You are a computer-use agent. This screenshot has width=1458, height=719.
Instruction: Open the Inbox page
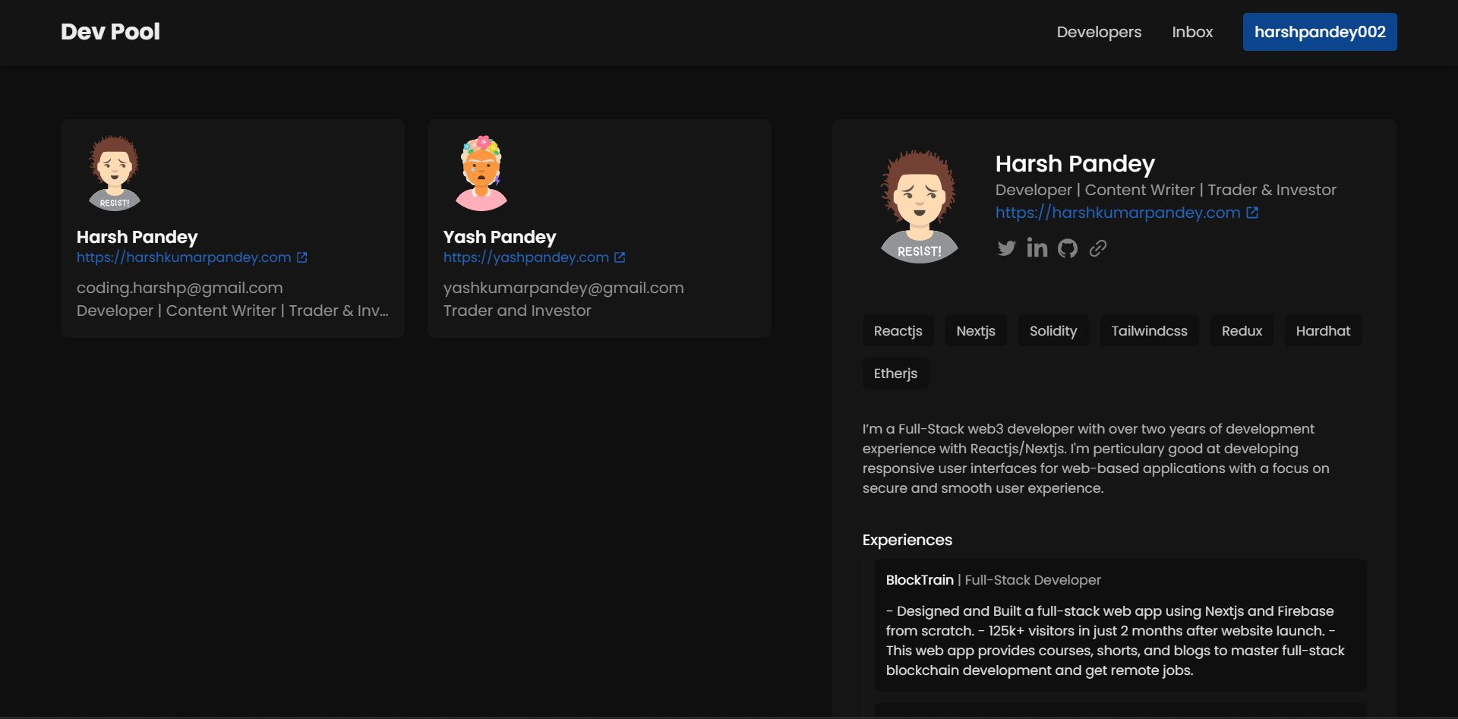click(1192, 32)
